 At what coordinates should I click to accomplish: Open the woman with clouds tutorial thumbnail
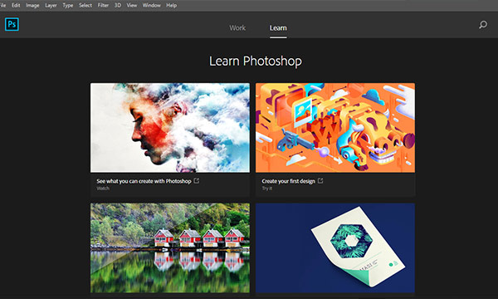click(170, 128)
